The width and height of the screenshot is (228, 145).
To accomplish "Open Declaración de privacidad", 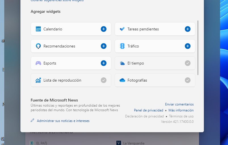I will coord(144,116).
